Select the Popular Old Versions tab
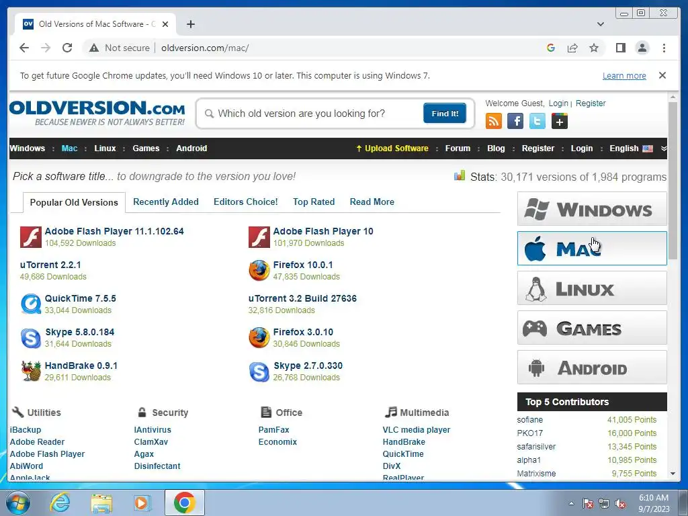The width and height of the screenshot is (688, 516). [74, 202]
